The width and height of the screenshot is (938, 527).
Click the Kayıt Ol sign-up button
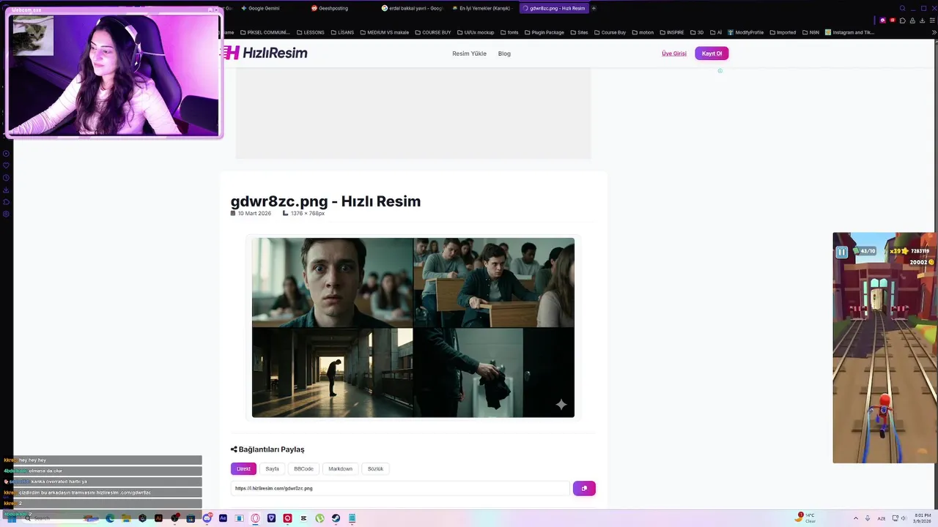pos(712,53)
